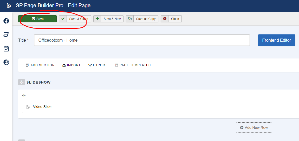Screen dimensions: 299x141
Task: Open the CSS3 sidebar icon
Action: [x=6, y=34]
